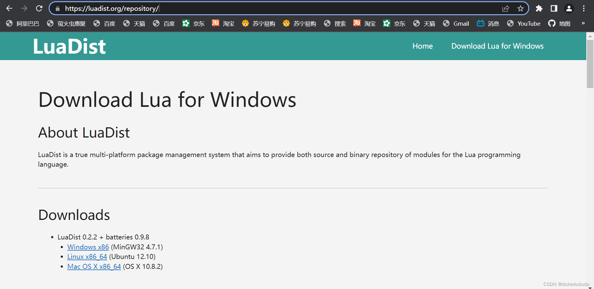
Task: Open the first 天猫 bookmark
Action: (134, 24)
